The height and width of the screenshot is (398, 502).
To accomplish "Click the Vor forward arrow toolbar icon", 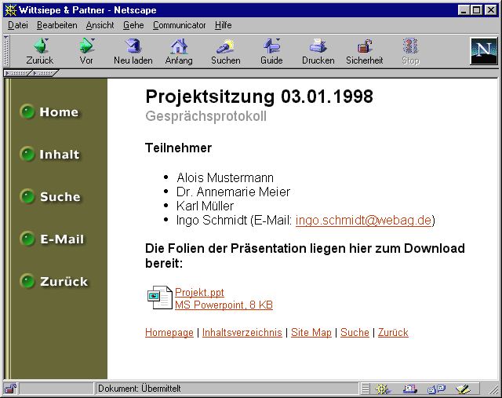I will point(85,46).
